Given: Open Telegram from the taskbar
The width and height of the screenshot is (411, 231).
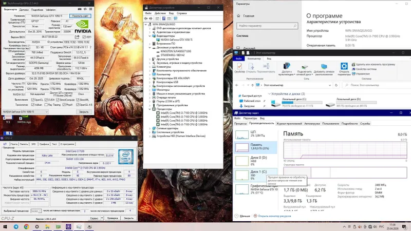Looking at the screenshot, I should pos(16,227).
